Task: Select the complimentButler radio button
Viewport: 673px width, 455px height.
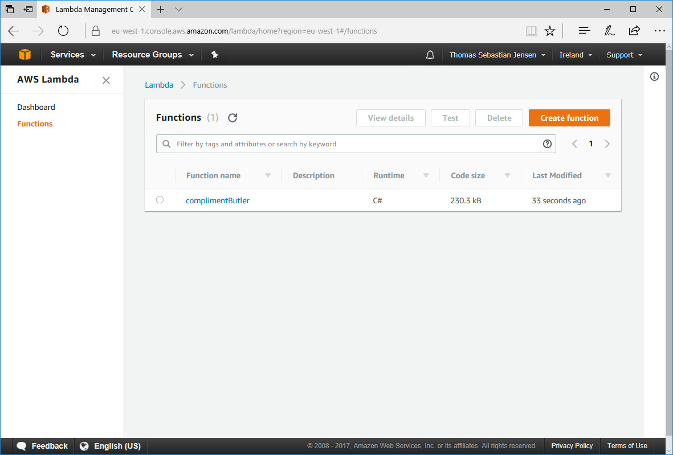Action: (x=160, y=200)
